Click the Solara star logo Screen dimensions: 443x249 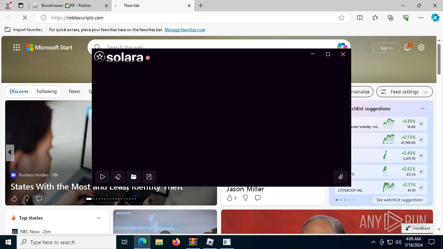(100, 57)
